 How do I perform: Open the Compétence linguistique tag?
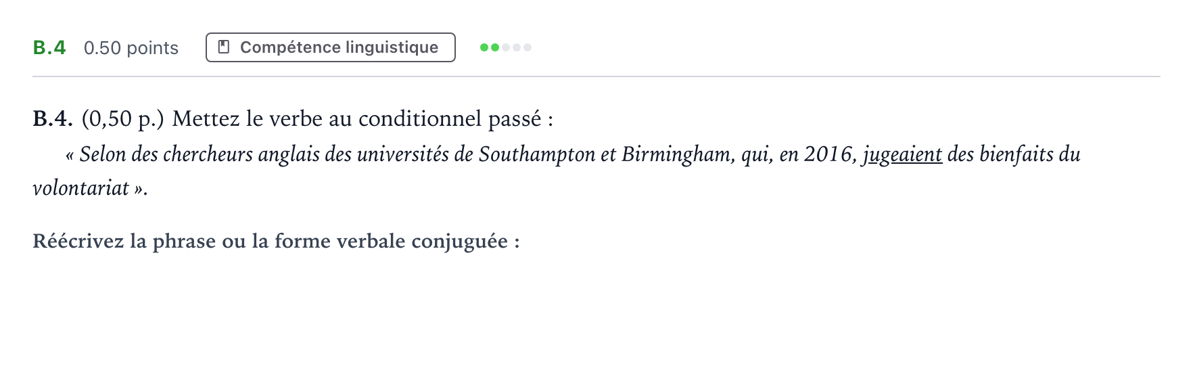coord(331,47)
